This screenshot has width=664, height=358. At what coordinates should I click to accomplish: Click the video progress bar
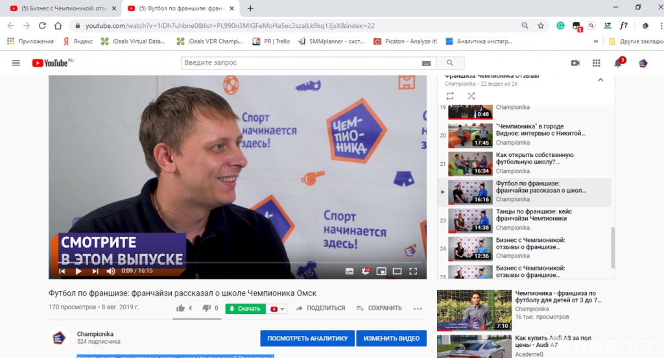[x=237, y=263]
